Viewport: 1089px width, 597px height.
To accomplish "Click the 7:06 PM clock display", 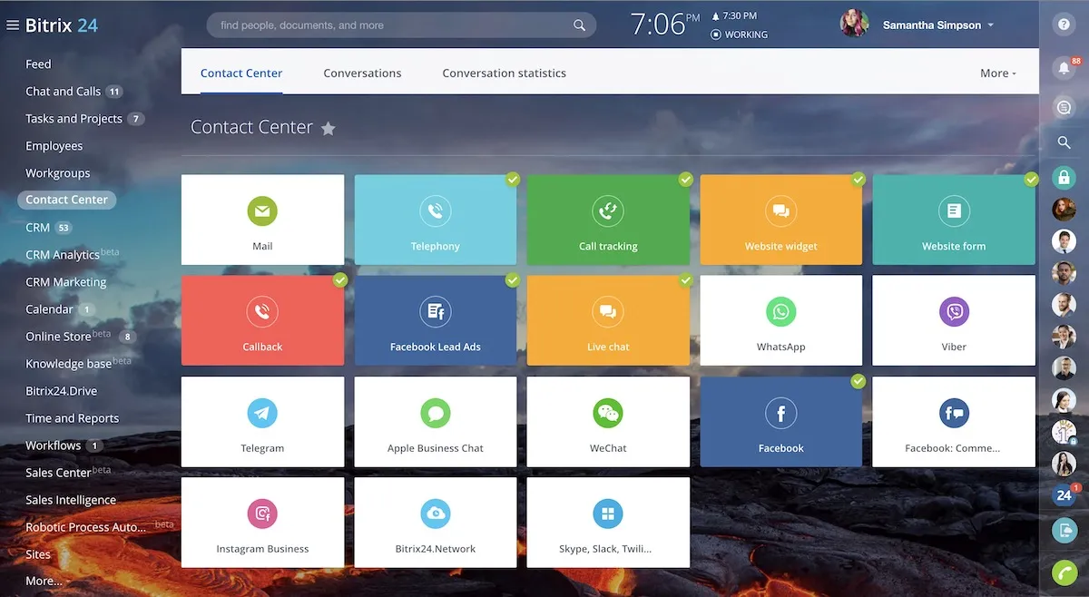I will pos(665,24).
